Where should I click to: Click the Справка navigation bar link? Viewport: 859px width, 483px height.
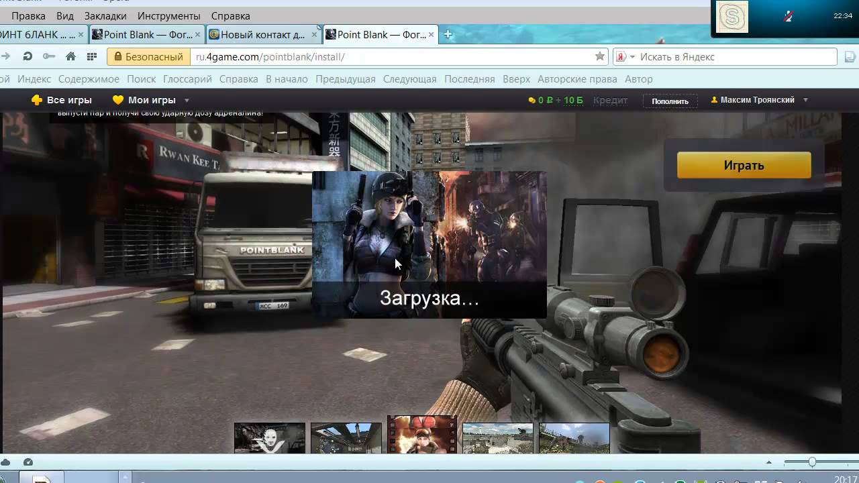coord(238,79)
